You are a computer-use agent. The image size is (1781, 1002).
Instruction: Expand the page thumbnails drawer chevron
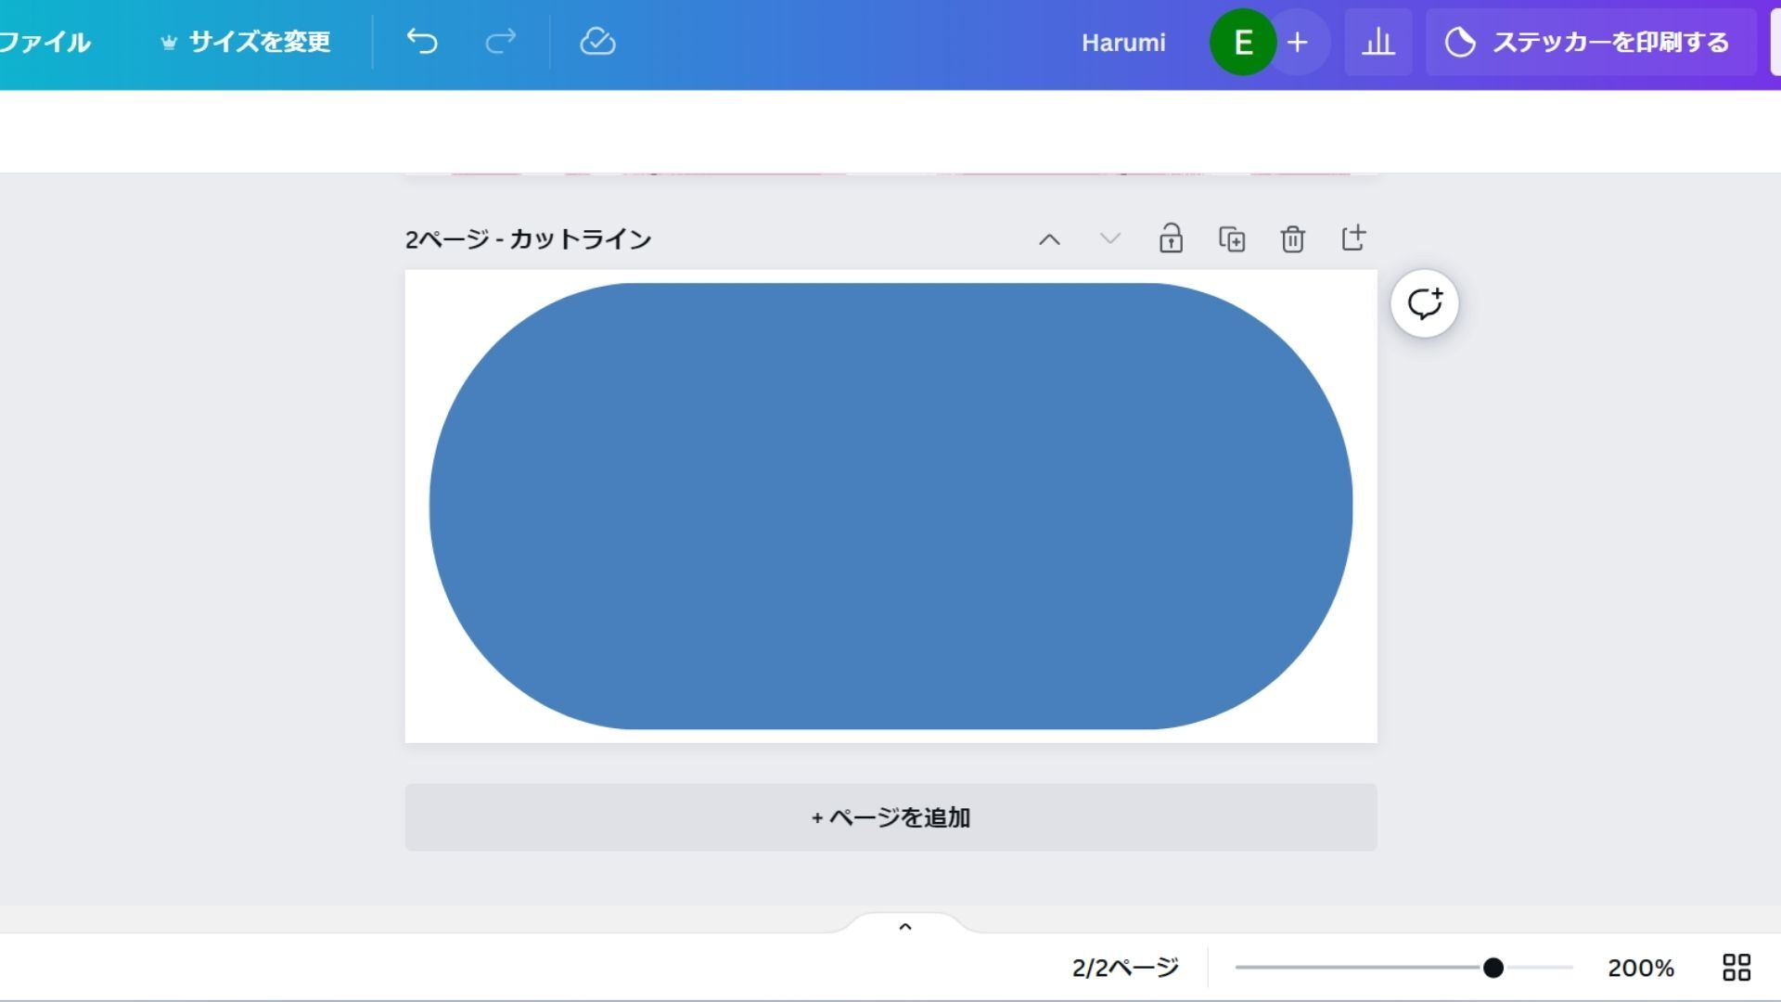tap(905, 926)
